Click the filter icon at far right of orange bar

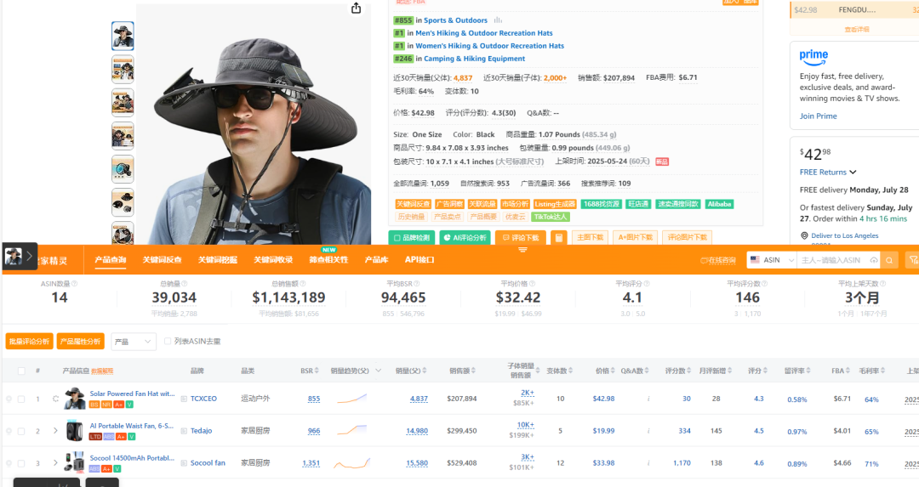[x=913, y=260]
